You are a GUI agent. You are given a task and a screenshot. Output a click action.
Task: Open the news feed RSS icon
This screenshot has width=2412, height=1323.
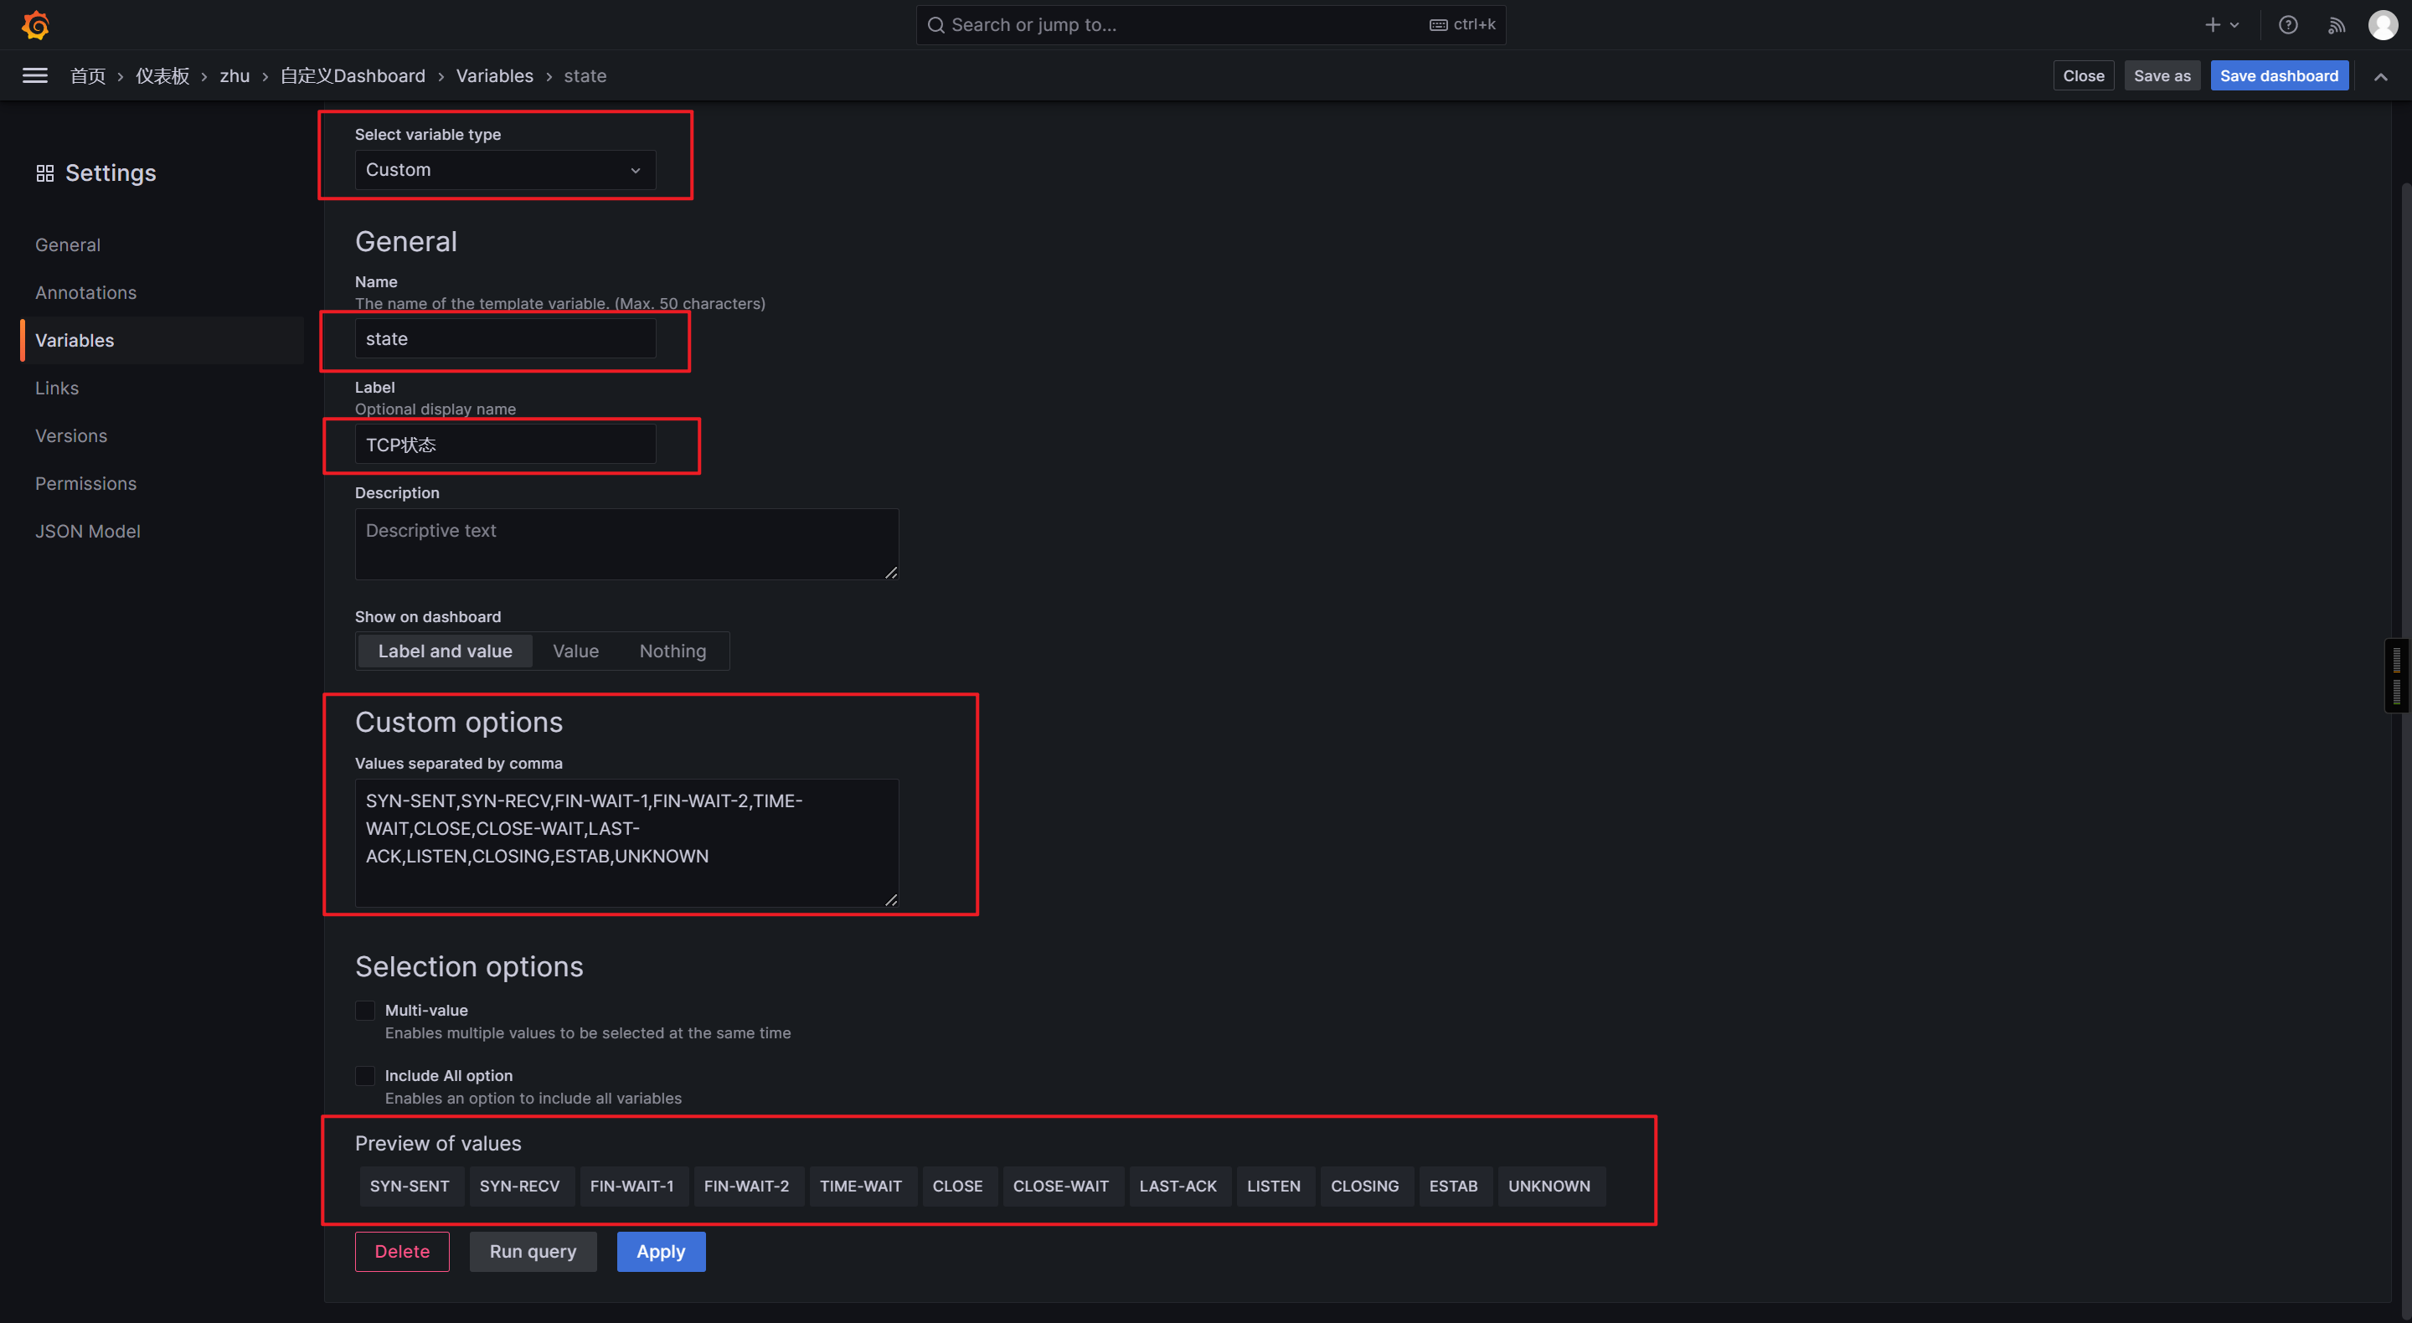(x=2337, y=25)
